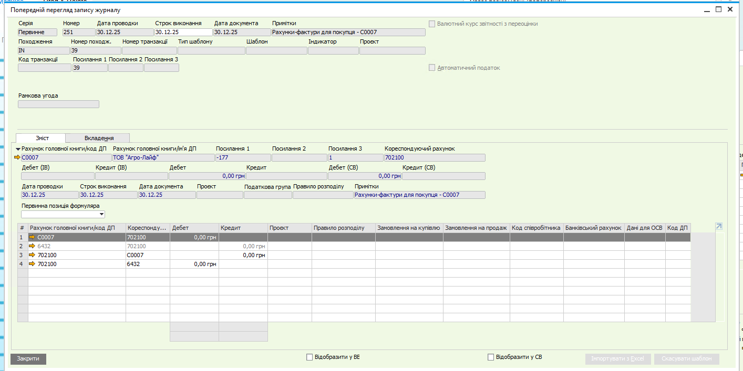Open the Первинна позиція формуляра dropdown

tap(101, 215)
